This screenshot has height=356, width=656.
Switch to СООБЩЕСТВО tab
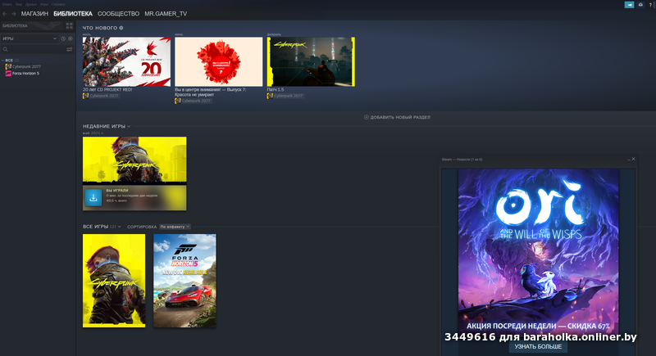pos(118,14)
